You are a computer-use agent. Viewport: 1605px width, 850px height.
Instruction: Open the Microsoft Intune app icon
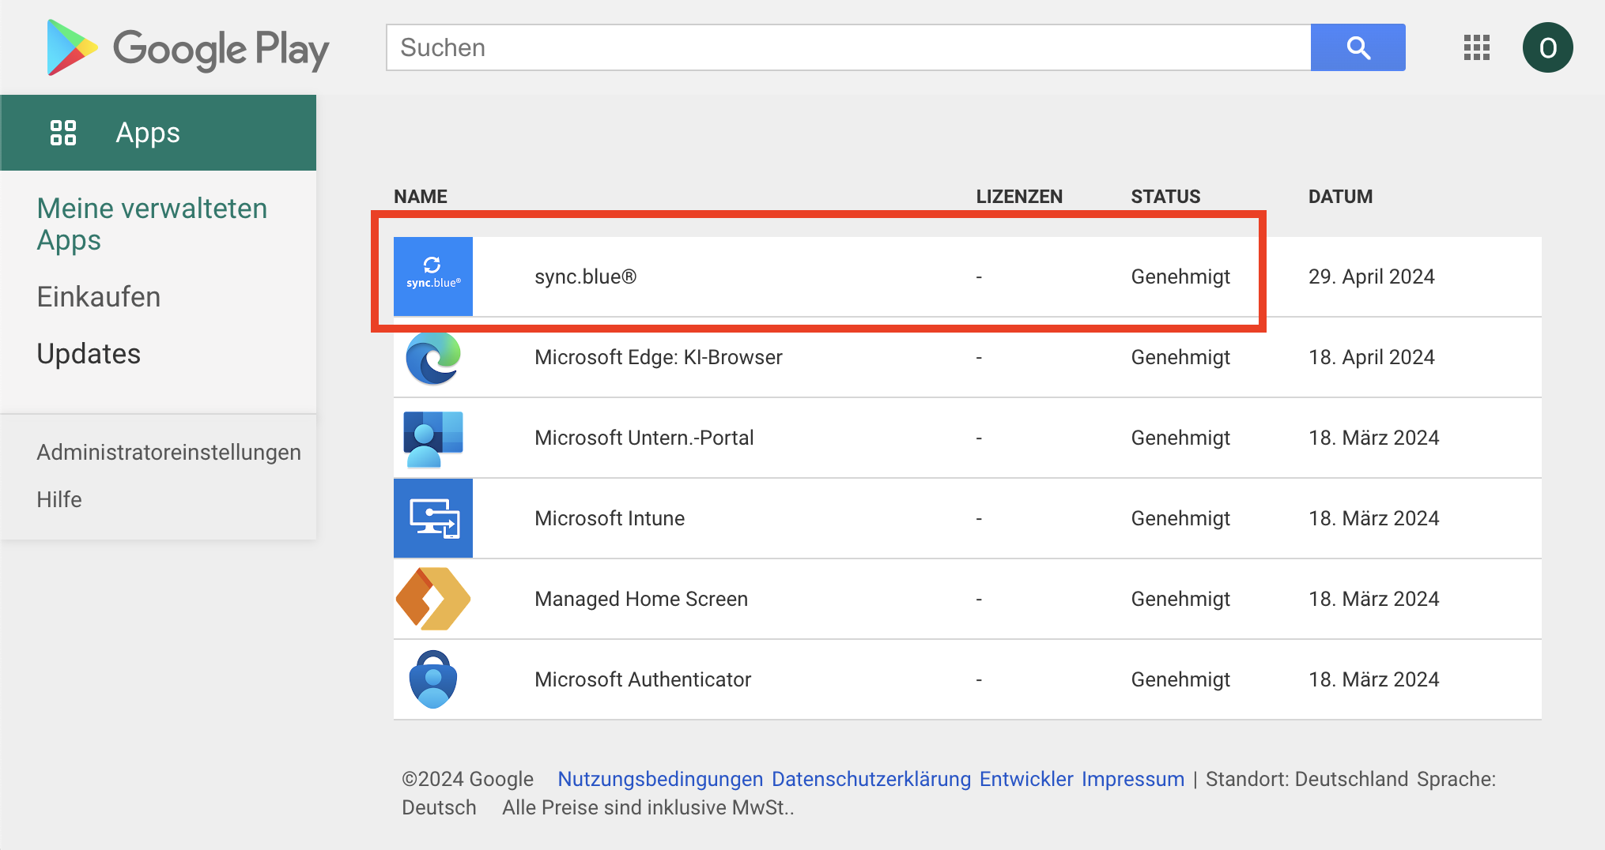(x=433, y=518)
